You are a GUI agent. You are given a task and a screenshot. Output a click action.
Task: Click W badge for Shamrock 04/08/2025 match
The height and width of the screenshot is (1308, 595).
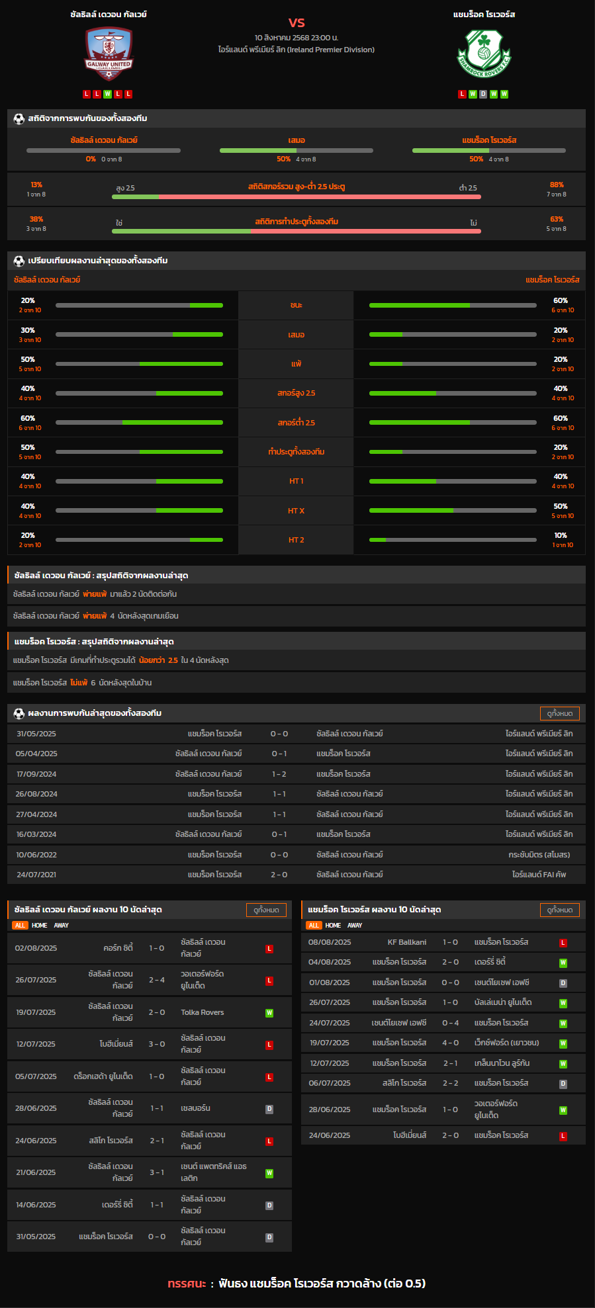563,963
